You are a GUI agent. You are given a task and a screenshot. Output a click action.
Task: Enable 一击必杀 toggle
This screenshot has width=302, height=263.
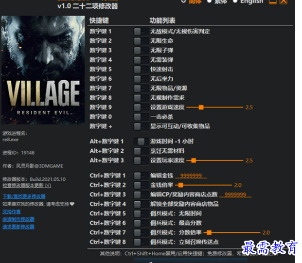coord(141,117)
